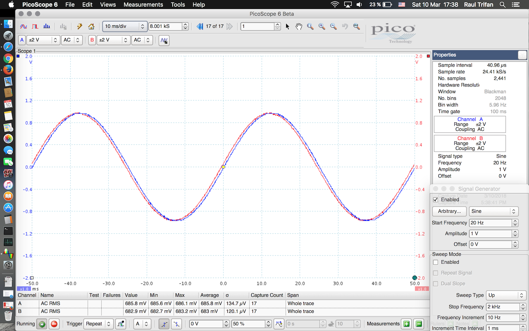Go to first waveform in buffer
Viewport: 529px width, 331px height.
tap(200, 26)
